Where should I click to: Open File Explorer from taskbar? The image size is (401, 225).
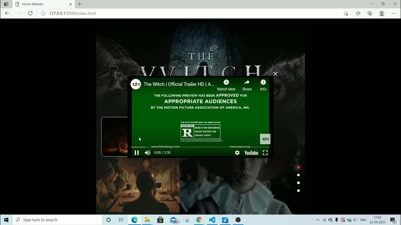coord(147,220)
